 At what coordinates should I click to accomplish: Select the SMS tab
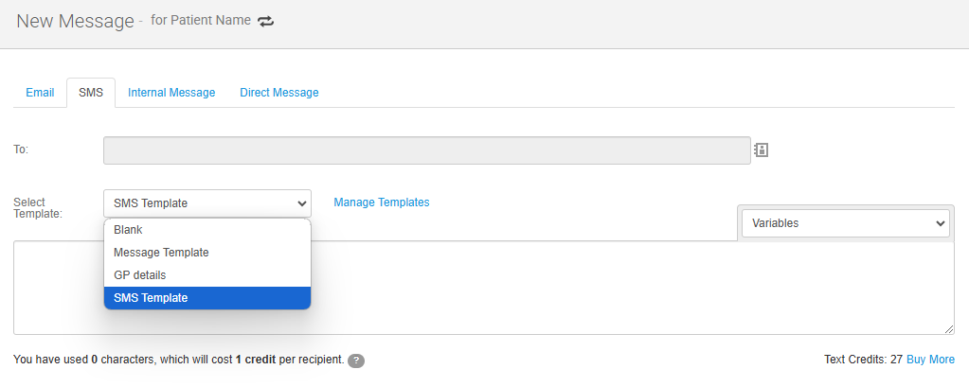coord(91,93)
